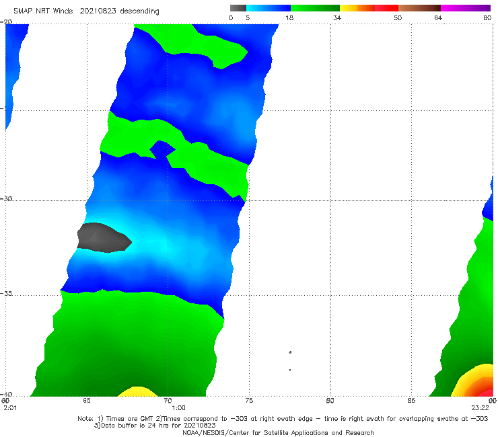Click the latitude axis label '-30'
This screenshot has width=498, height=437.
(6, 198)
